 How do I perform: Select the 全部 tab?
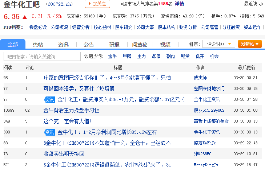(x=13, y=44)
